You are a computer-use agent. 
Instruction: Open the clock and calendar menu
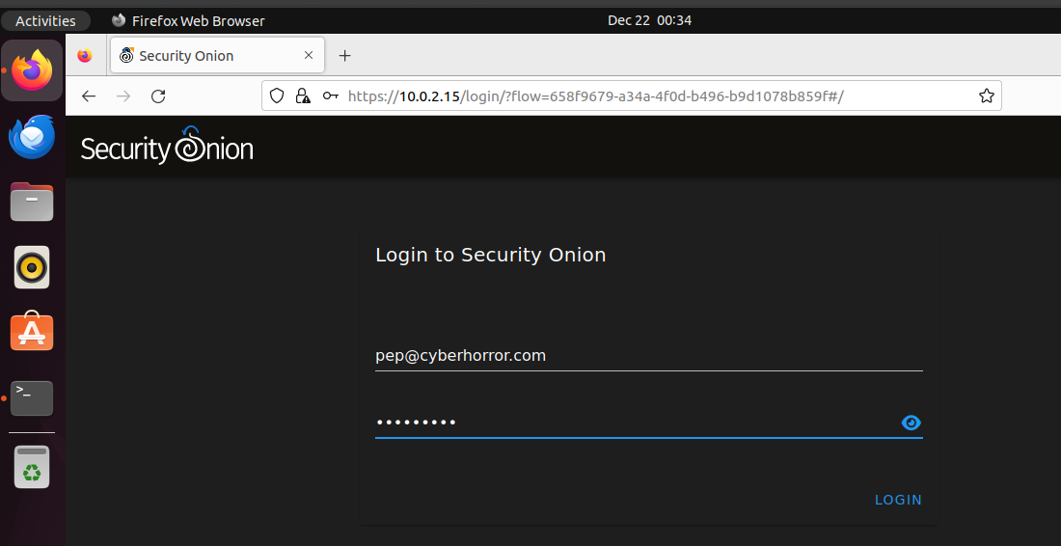point(649,20)
